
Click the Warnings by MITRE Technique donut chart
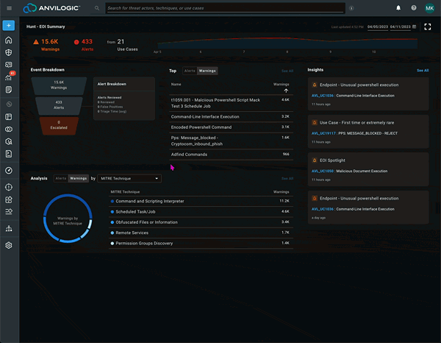point(68,219)
